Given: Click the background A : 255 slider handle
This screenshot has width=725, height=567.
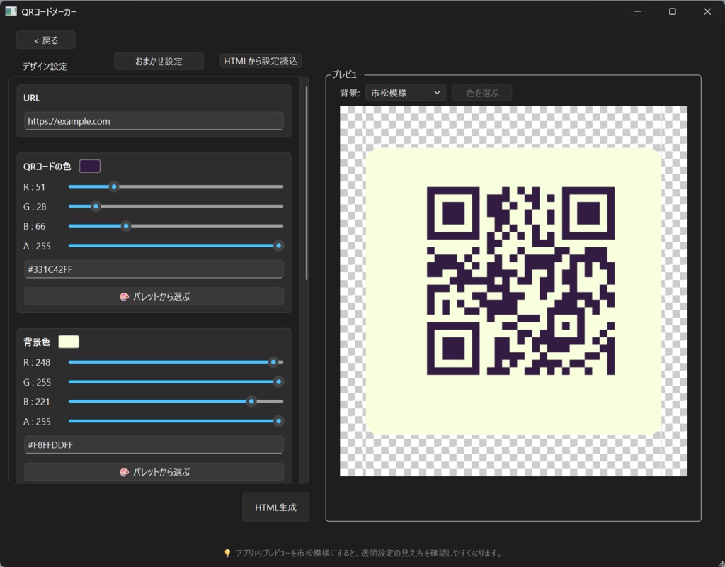Looking at the screenshot, I should (x=278, y=421).
